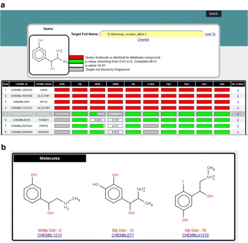
Task: Select CHEMBL1293235 in the table
Action: pyautogui.click(x=22, y=90)
